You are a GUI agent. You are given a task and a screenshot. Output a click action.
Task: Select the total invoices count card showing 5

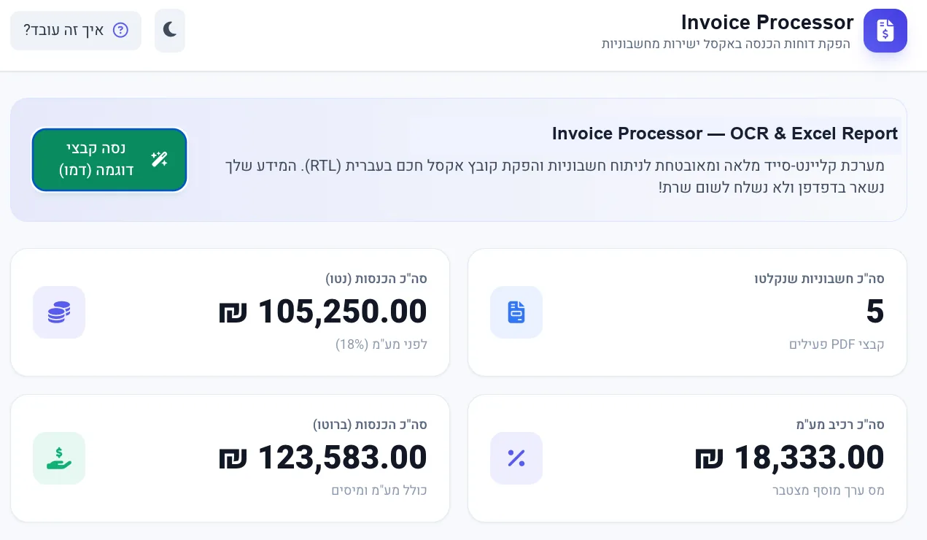(687, 312)
